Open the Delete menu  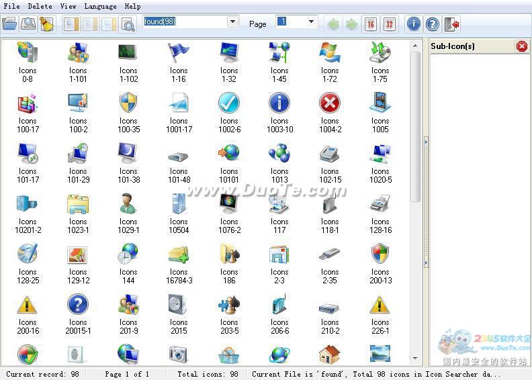click(x=40, y=6)
